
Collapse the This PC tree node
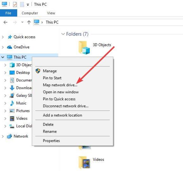(x=3, y=57)
